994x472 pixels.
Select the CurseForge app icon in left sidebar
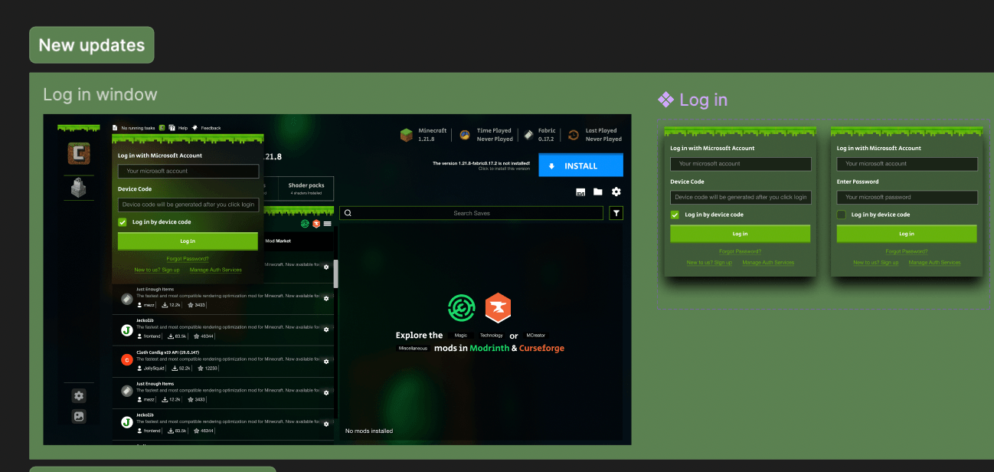[x=79, y=152]
